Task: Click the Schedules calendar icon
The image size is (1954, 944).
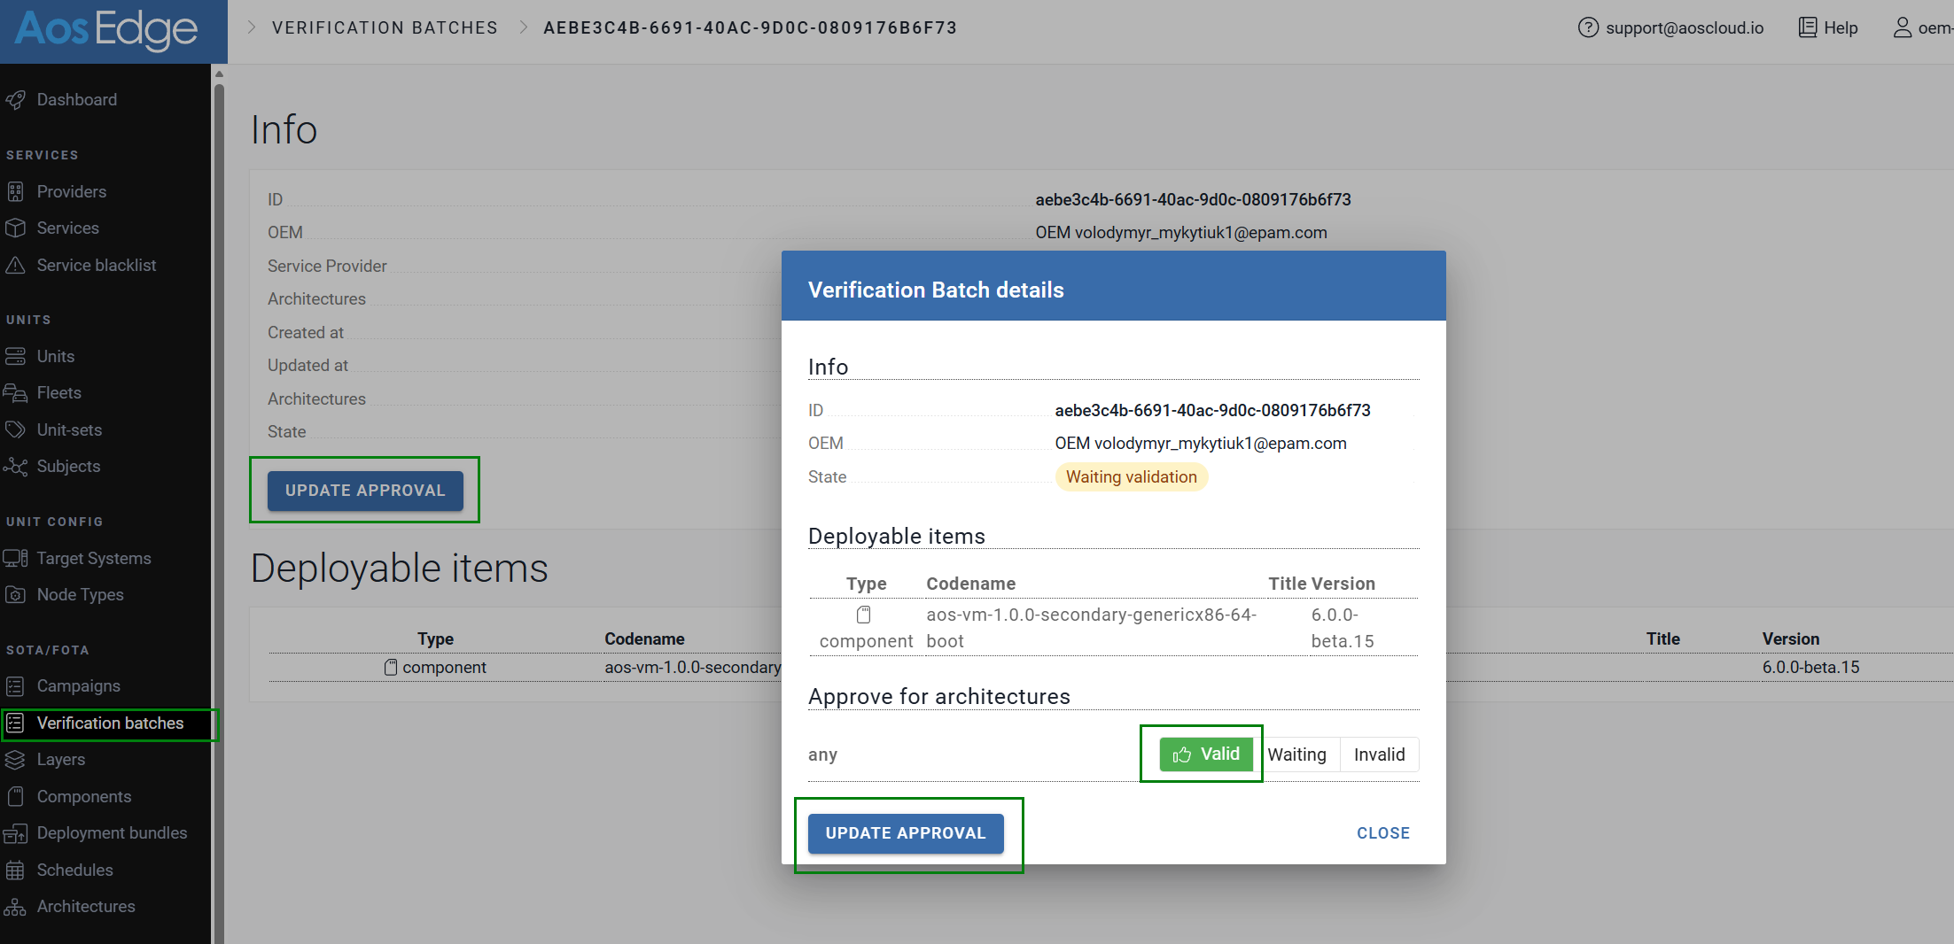Action: 15,870
